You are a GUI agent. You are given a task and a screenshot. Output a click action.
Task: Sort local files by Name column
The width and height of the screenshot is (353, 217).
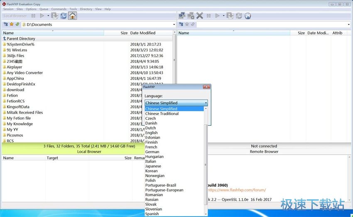point(53,33)
